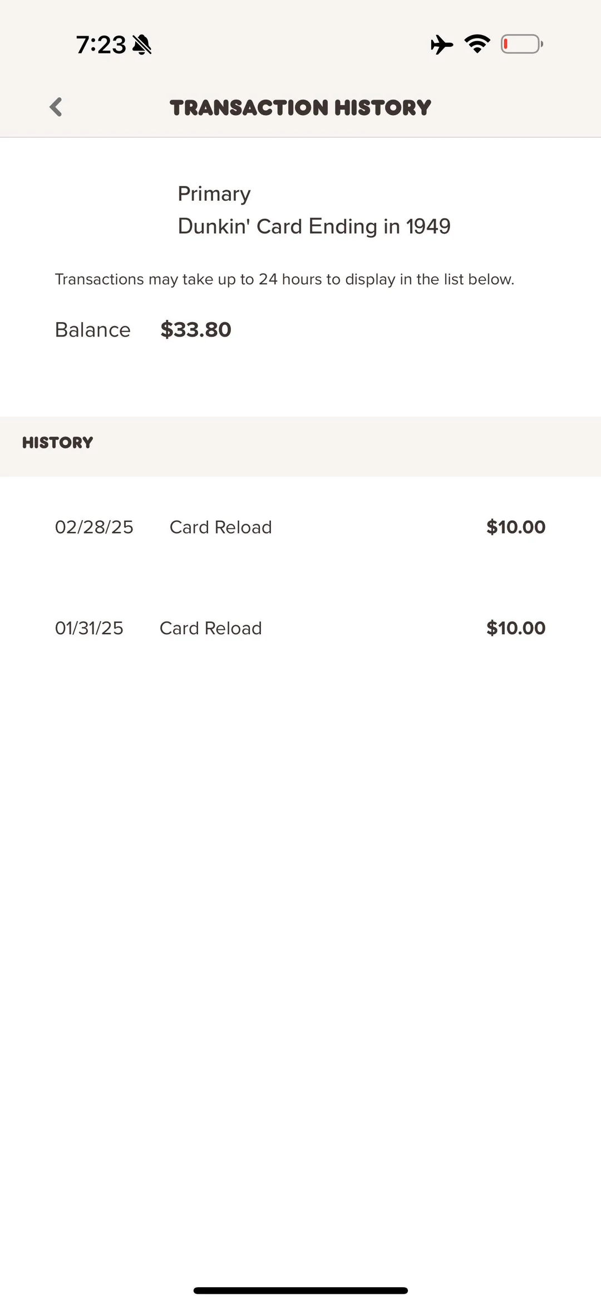Click the $33.80 balance amount
The image size is (601, 1305).
click(196, 330)
